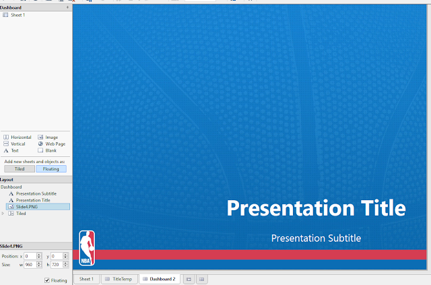431x285 pixels.
Task: Pick the Vertical layout container object
Action: (x=14, y=144)
